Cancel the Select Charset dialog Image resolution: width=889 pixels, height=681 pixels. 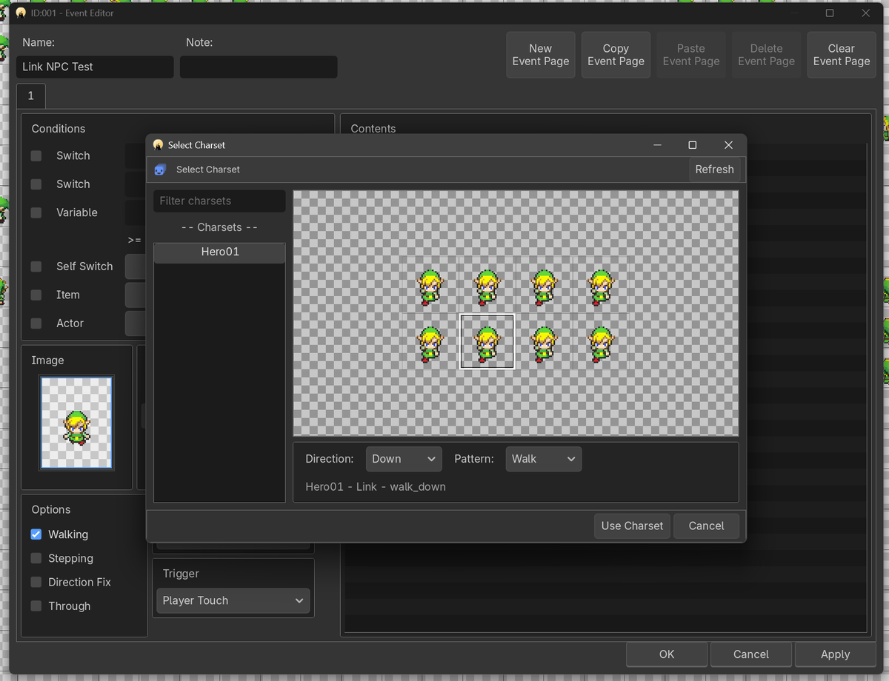[706, 526]
